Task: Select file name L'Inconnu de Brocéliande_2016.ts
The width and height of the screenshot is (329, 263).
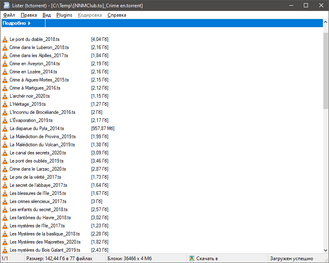Action: click(42, 112)
